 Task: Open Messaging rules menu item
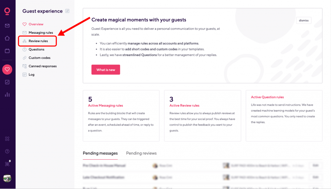point(41,33)
